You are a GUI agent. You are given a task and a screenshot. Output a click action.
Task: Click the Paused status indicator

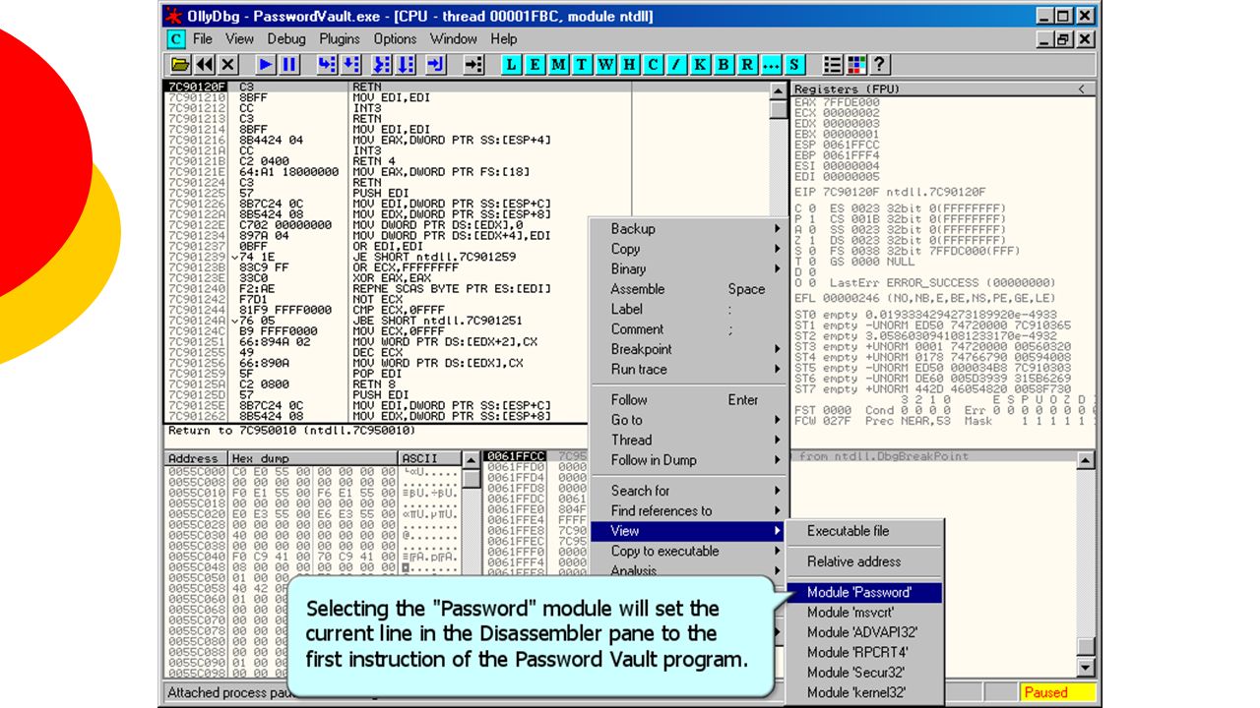click(1056, 692)
